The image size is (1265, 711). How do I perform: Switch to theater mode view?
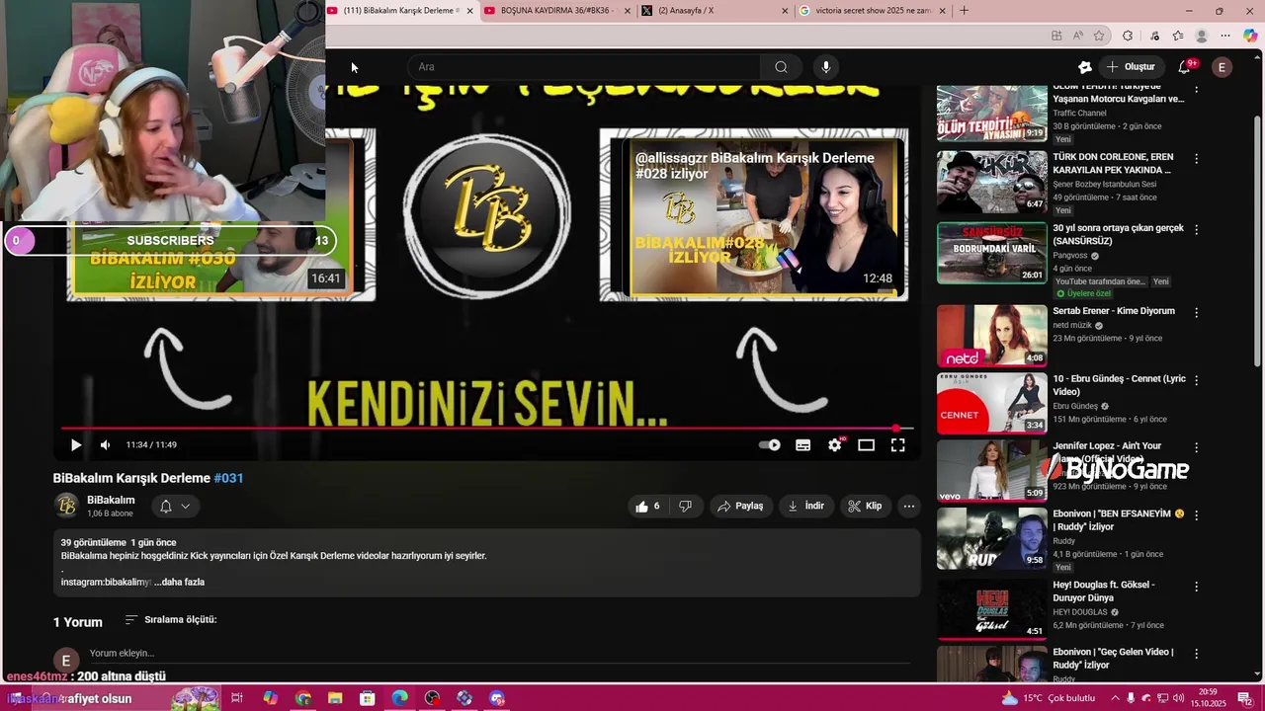coord(866,445)
